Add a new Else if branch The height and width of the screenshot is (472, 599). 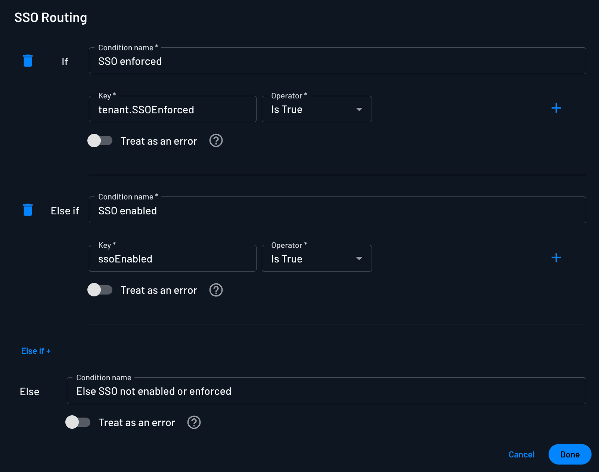[x=36, y=350]
